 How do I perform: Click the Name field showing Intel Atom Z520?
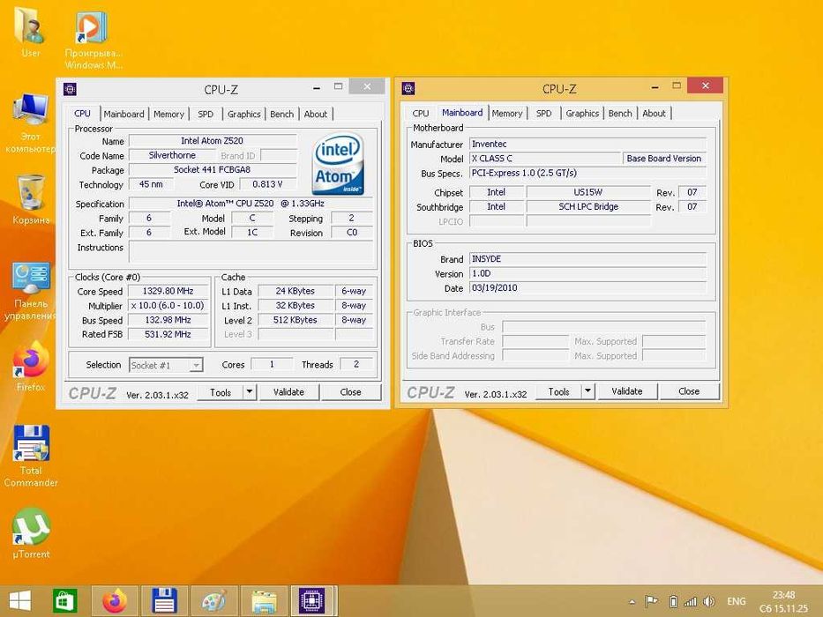(213, 141)
